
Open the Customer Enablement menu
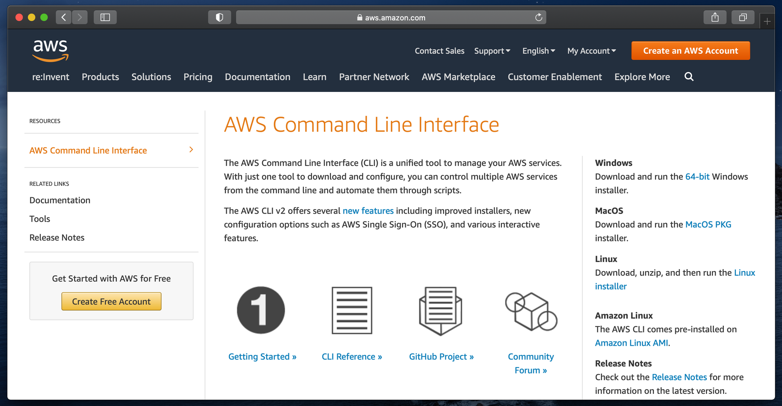pyautogui.click(x=555, y=77)
